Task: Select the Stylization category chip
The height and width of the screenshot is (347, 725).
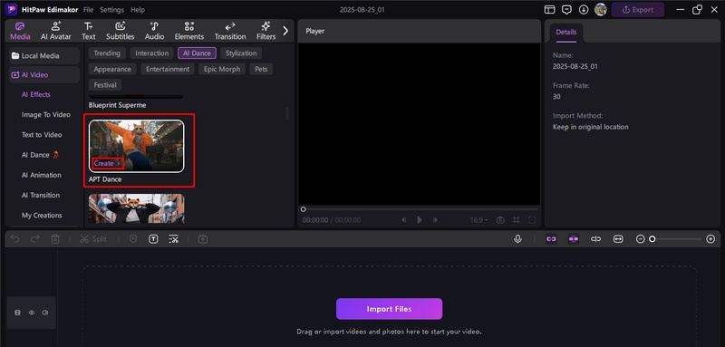Action: click(x=241, y=53)
